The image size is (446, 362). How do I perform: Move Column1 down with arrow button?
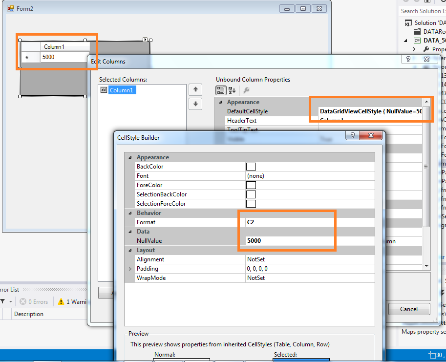click(x=195, y=104)
